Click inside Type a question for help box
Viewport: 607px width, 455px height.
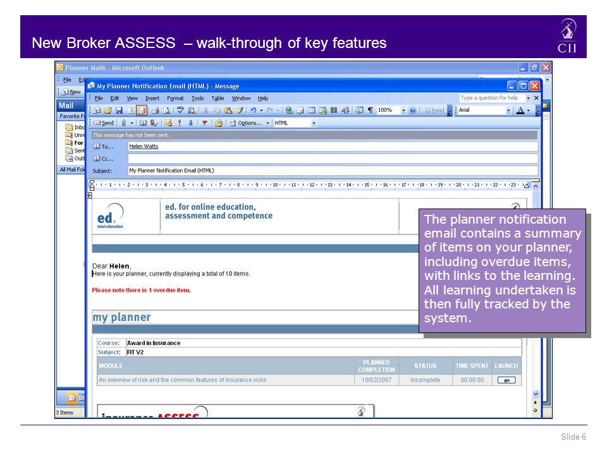click(492, 98)
